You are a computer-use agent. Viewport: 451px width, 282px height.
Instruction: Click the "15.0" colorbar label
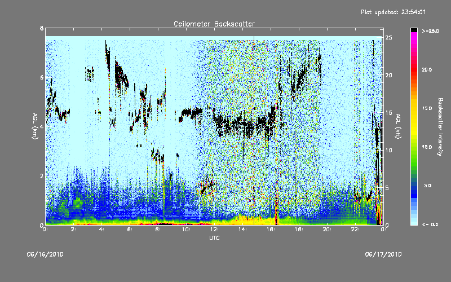[427, 108]
